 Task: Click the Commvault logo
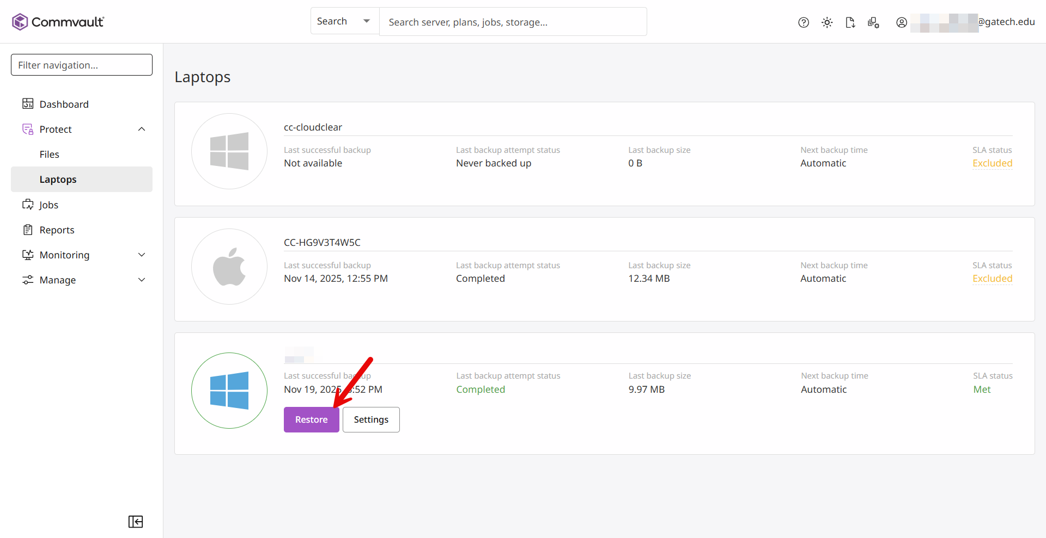(58, 22)
